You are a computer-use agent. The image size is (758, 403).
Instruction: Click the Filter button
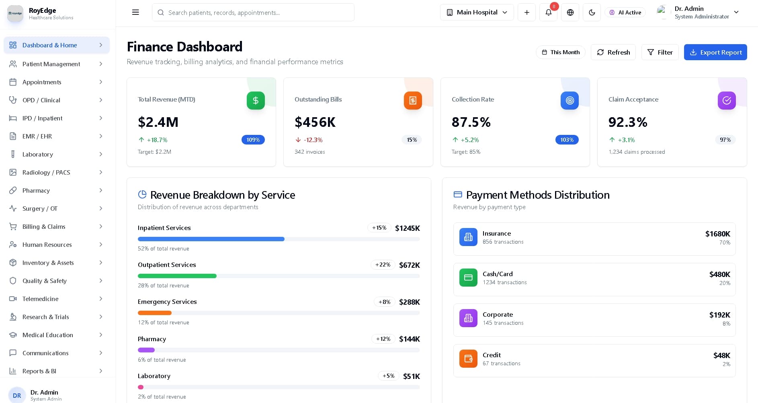660,52
